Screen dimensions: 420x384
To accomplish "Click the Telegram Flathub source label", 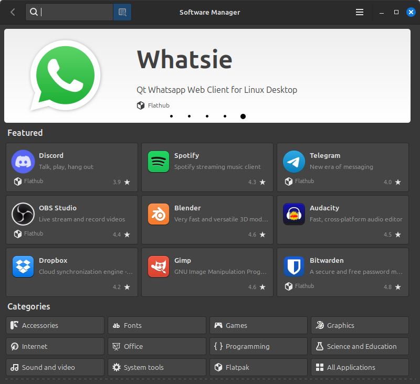I will point(304,181).
